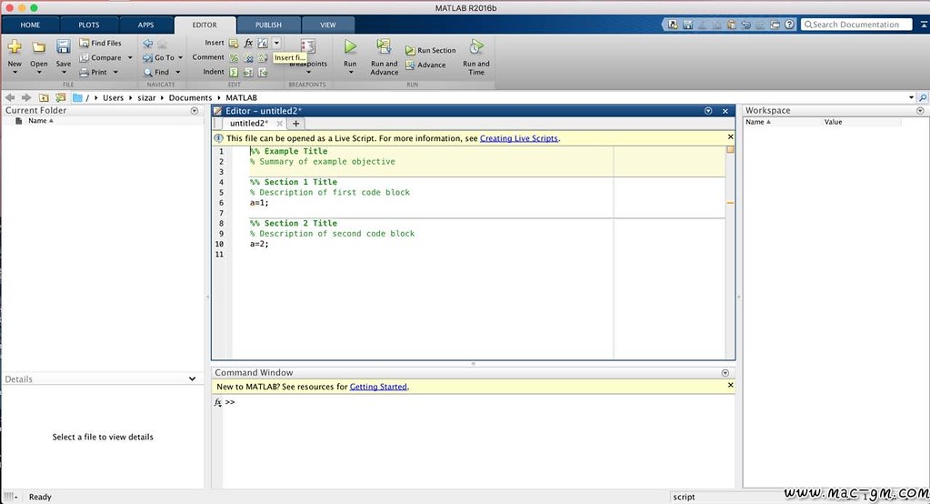Click the up one folder level icon
Viewport: 930px width, 504px height.
(44, 97)
